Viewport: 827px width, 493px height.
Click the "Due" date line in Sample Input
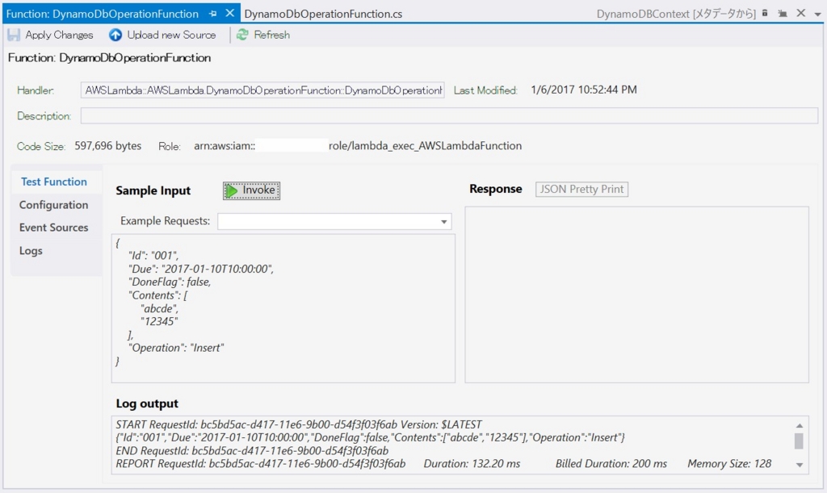click(x=201, y=269)
